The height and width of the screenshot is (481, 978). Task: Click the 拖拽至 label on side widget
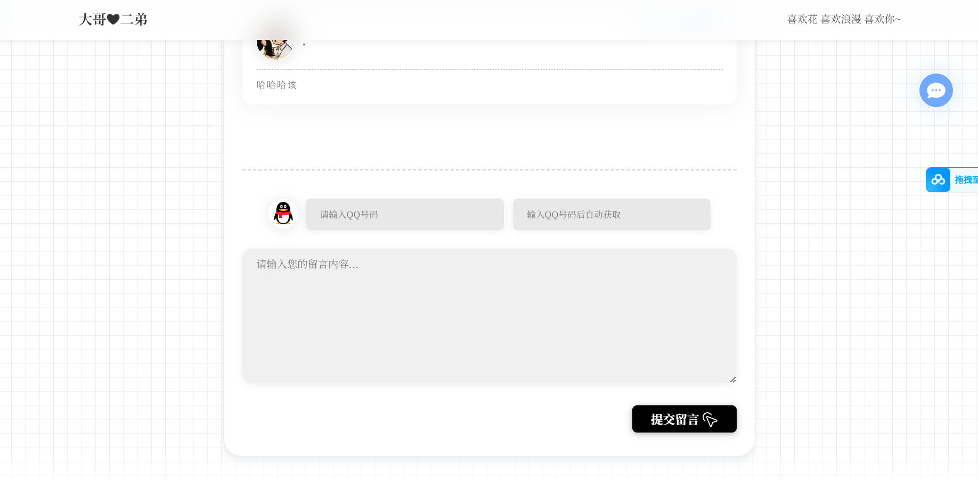(965, 180)
